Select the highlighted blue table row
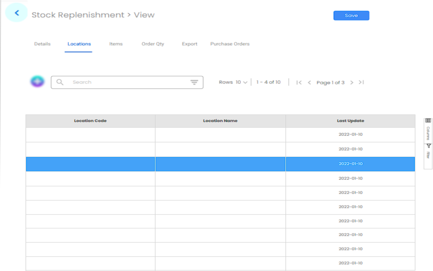 click(x=220, y=164)
